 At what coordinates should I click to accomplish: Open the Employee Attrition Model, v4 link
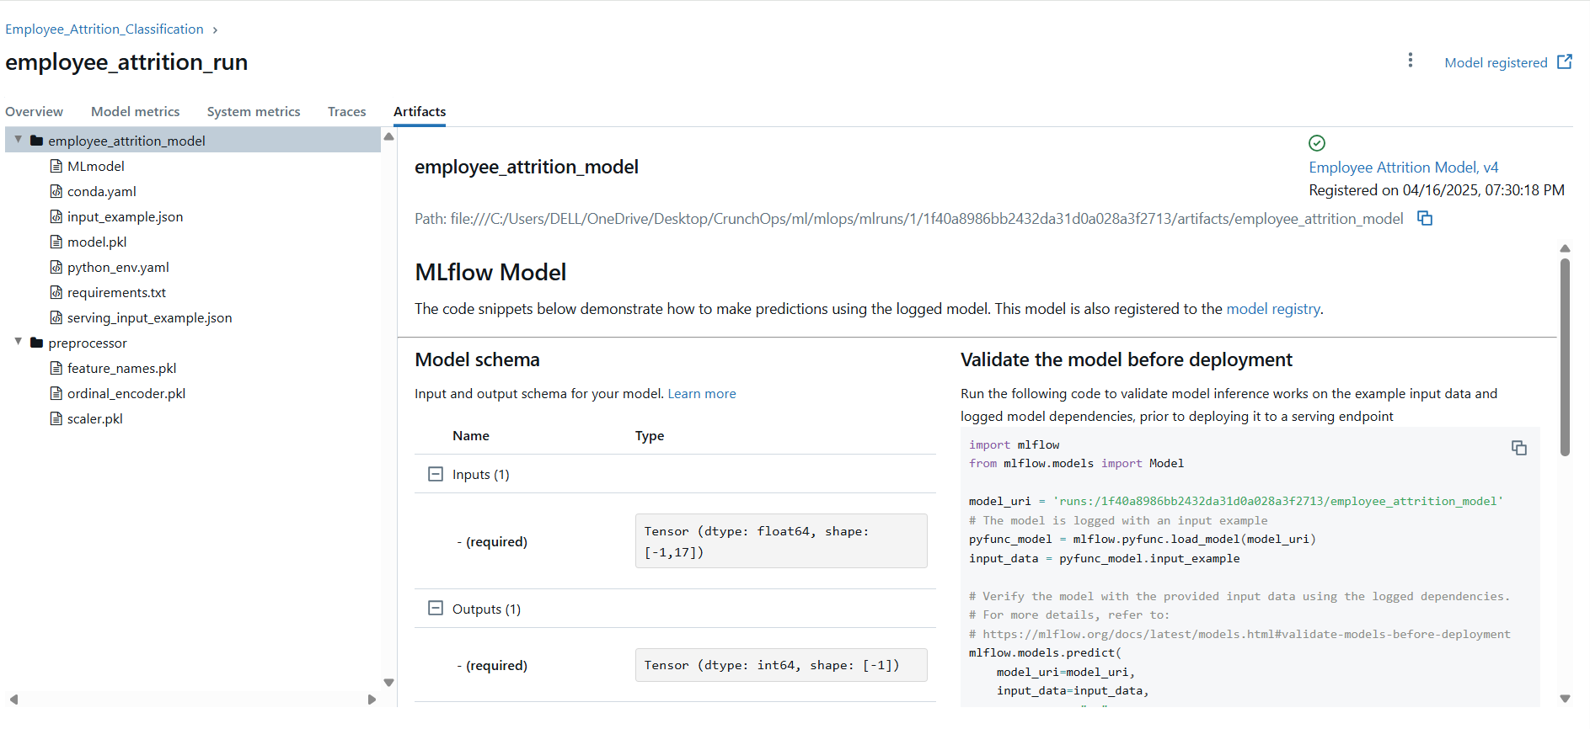click(x=1403, y=168)
